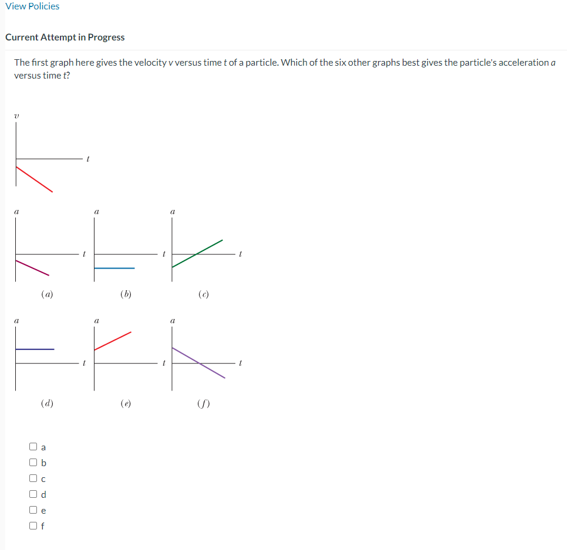
Task: Check the answer option 'c' checkbox
Action: coord(33,478)
